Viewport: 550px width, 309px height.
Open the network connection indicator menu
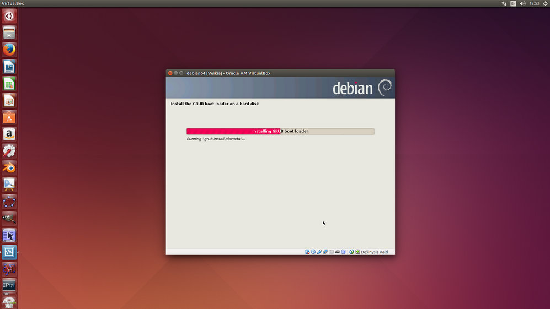tap(504, 3)
